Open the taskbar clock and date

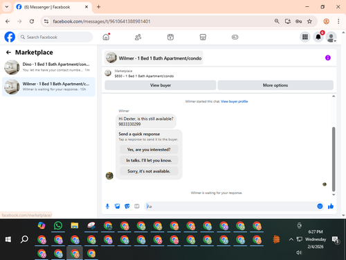316,239
